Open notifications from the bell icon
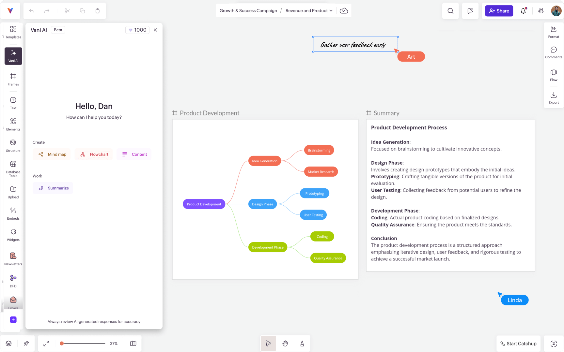Image resolution: width=564 pixels, height=352 pixels. pos(523,11)
